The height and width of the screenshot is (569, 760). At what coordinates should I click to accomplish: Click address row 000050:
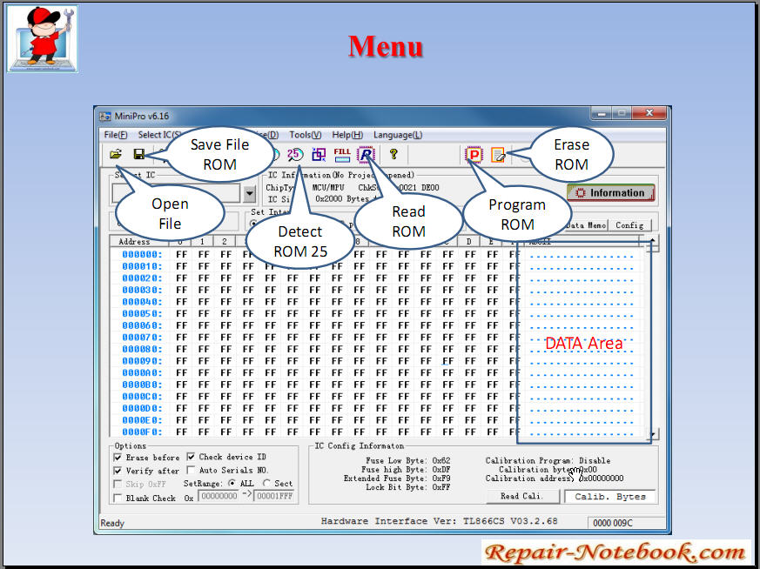click(x=142, y=313)
